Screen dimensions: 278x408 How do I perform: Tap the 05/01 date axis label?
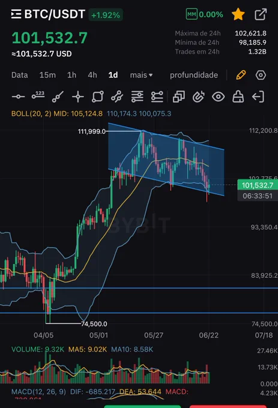98,335
